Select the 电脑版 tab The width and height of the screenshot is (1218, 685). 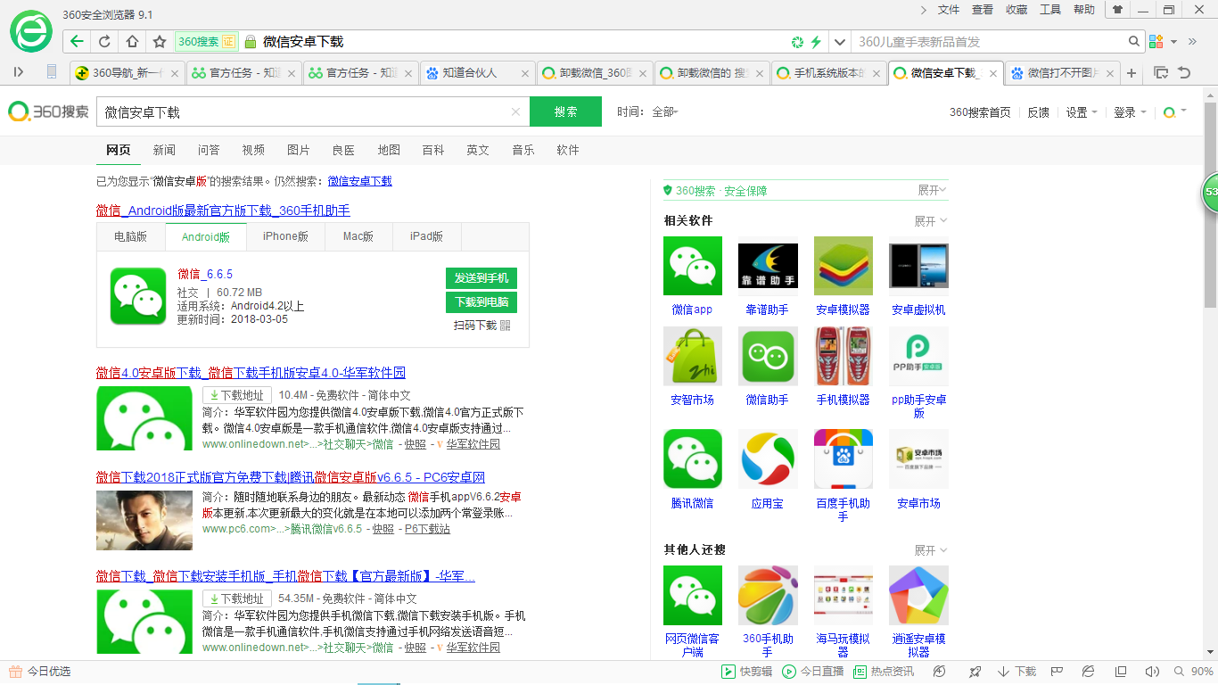131,236
